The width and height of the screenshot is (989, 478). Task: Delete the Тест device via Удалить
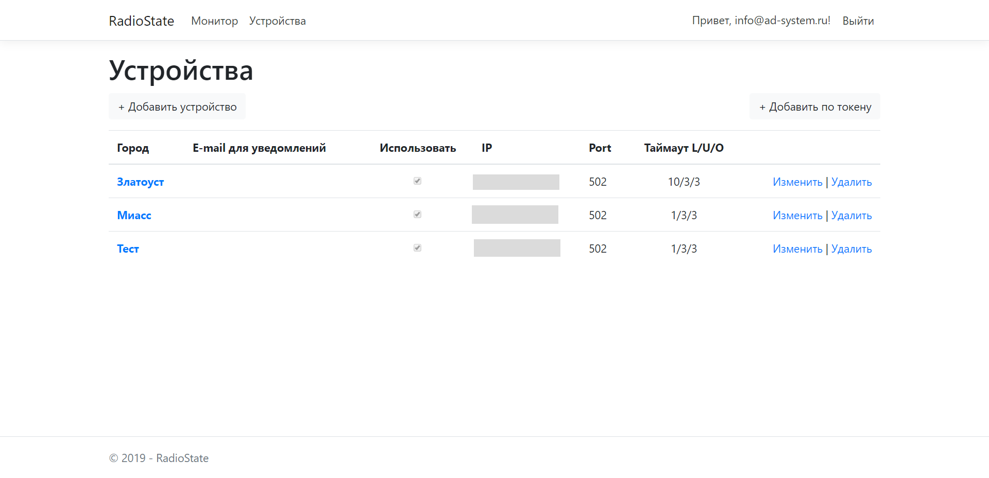(x=851, y=249)
